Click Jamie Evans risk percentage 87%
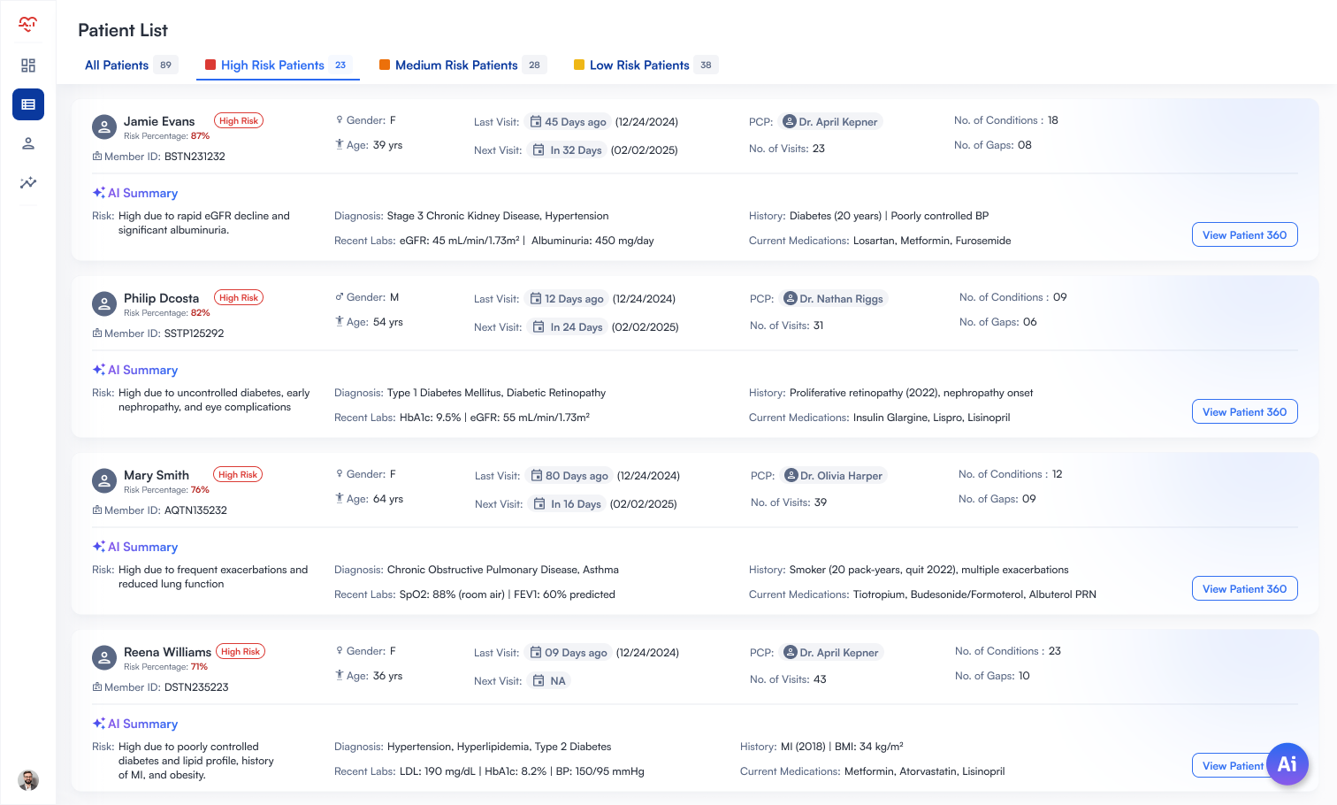The image size is (1337, 805). [200, 136]
